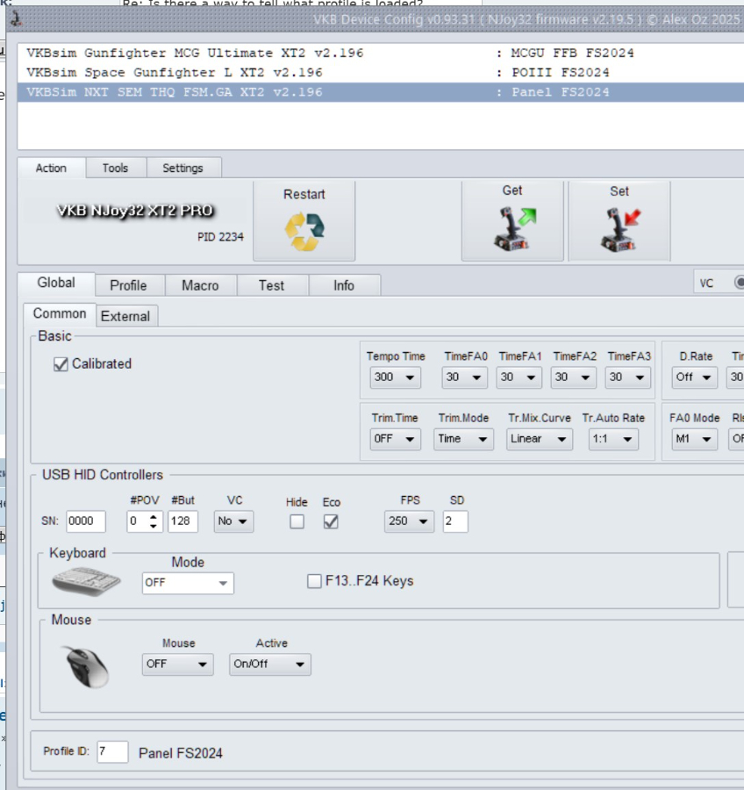The height and width of the screenshot is (790, 744).
Task: Switch to the Common sub-tab
Action: point(60,314)
